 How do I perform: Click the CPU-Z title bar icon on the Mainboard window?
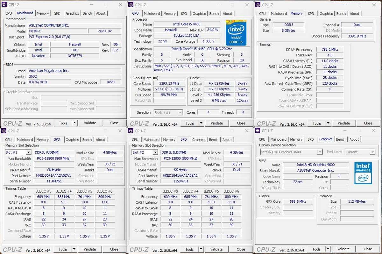pyautogui.click(x=4, y=5)
